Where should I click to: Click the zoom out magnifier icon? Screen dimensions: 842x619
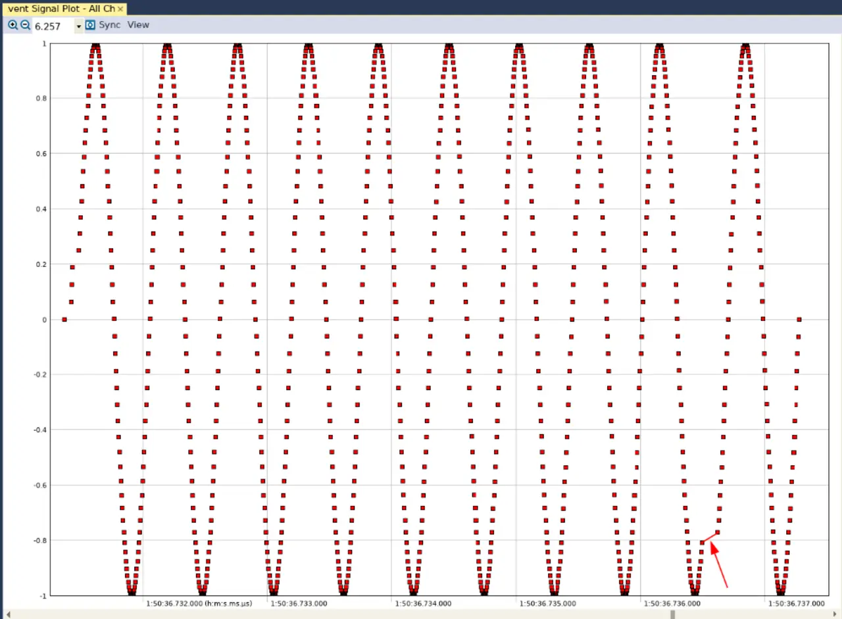pyautogui.click(x=25, y=25)
